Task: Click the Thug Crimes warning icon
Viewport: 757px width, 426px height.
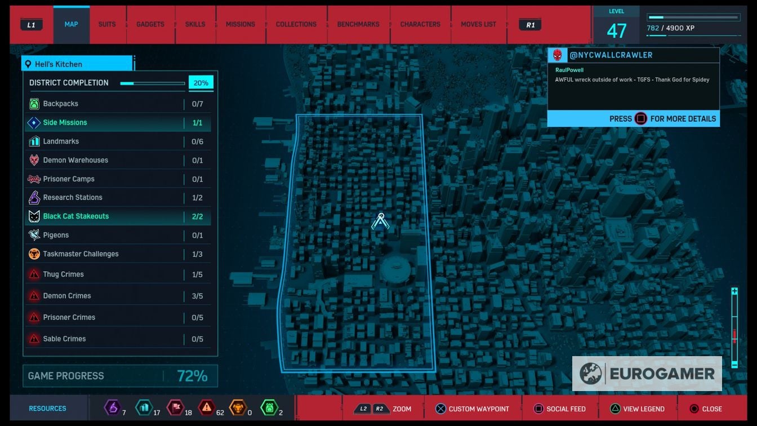Action: click(x=34, y=274)
